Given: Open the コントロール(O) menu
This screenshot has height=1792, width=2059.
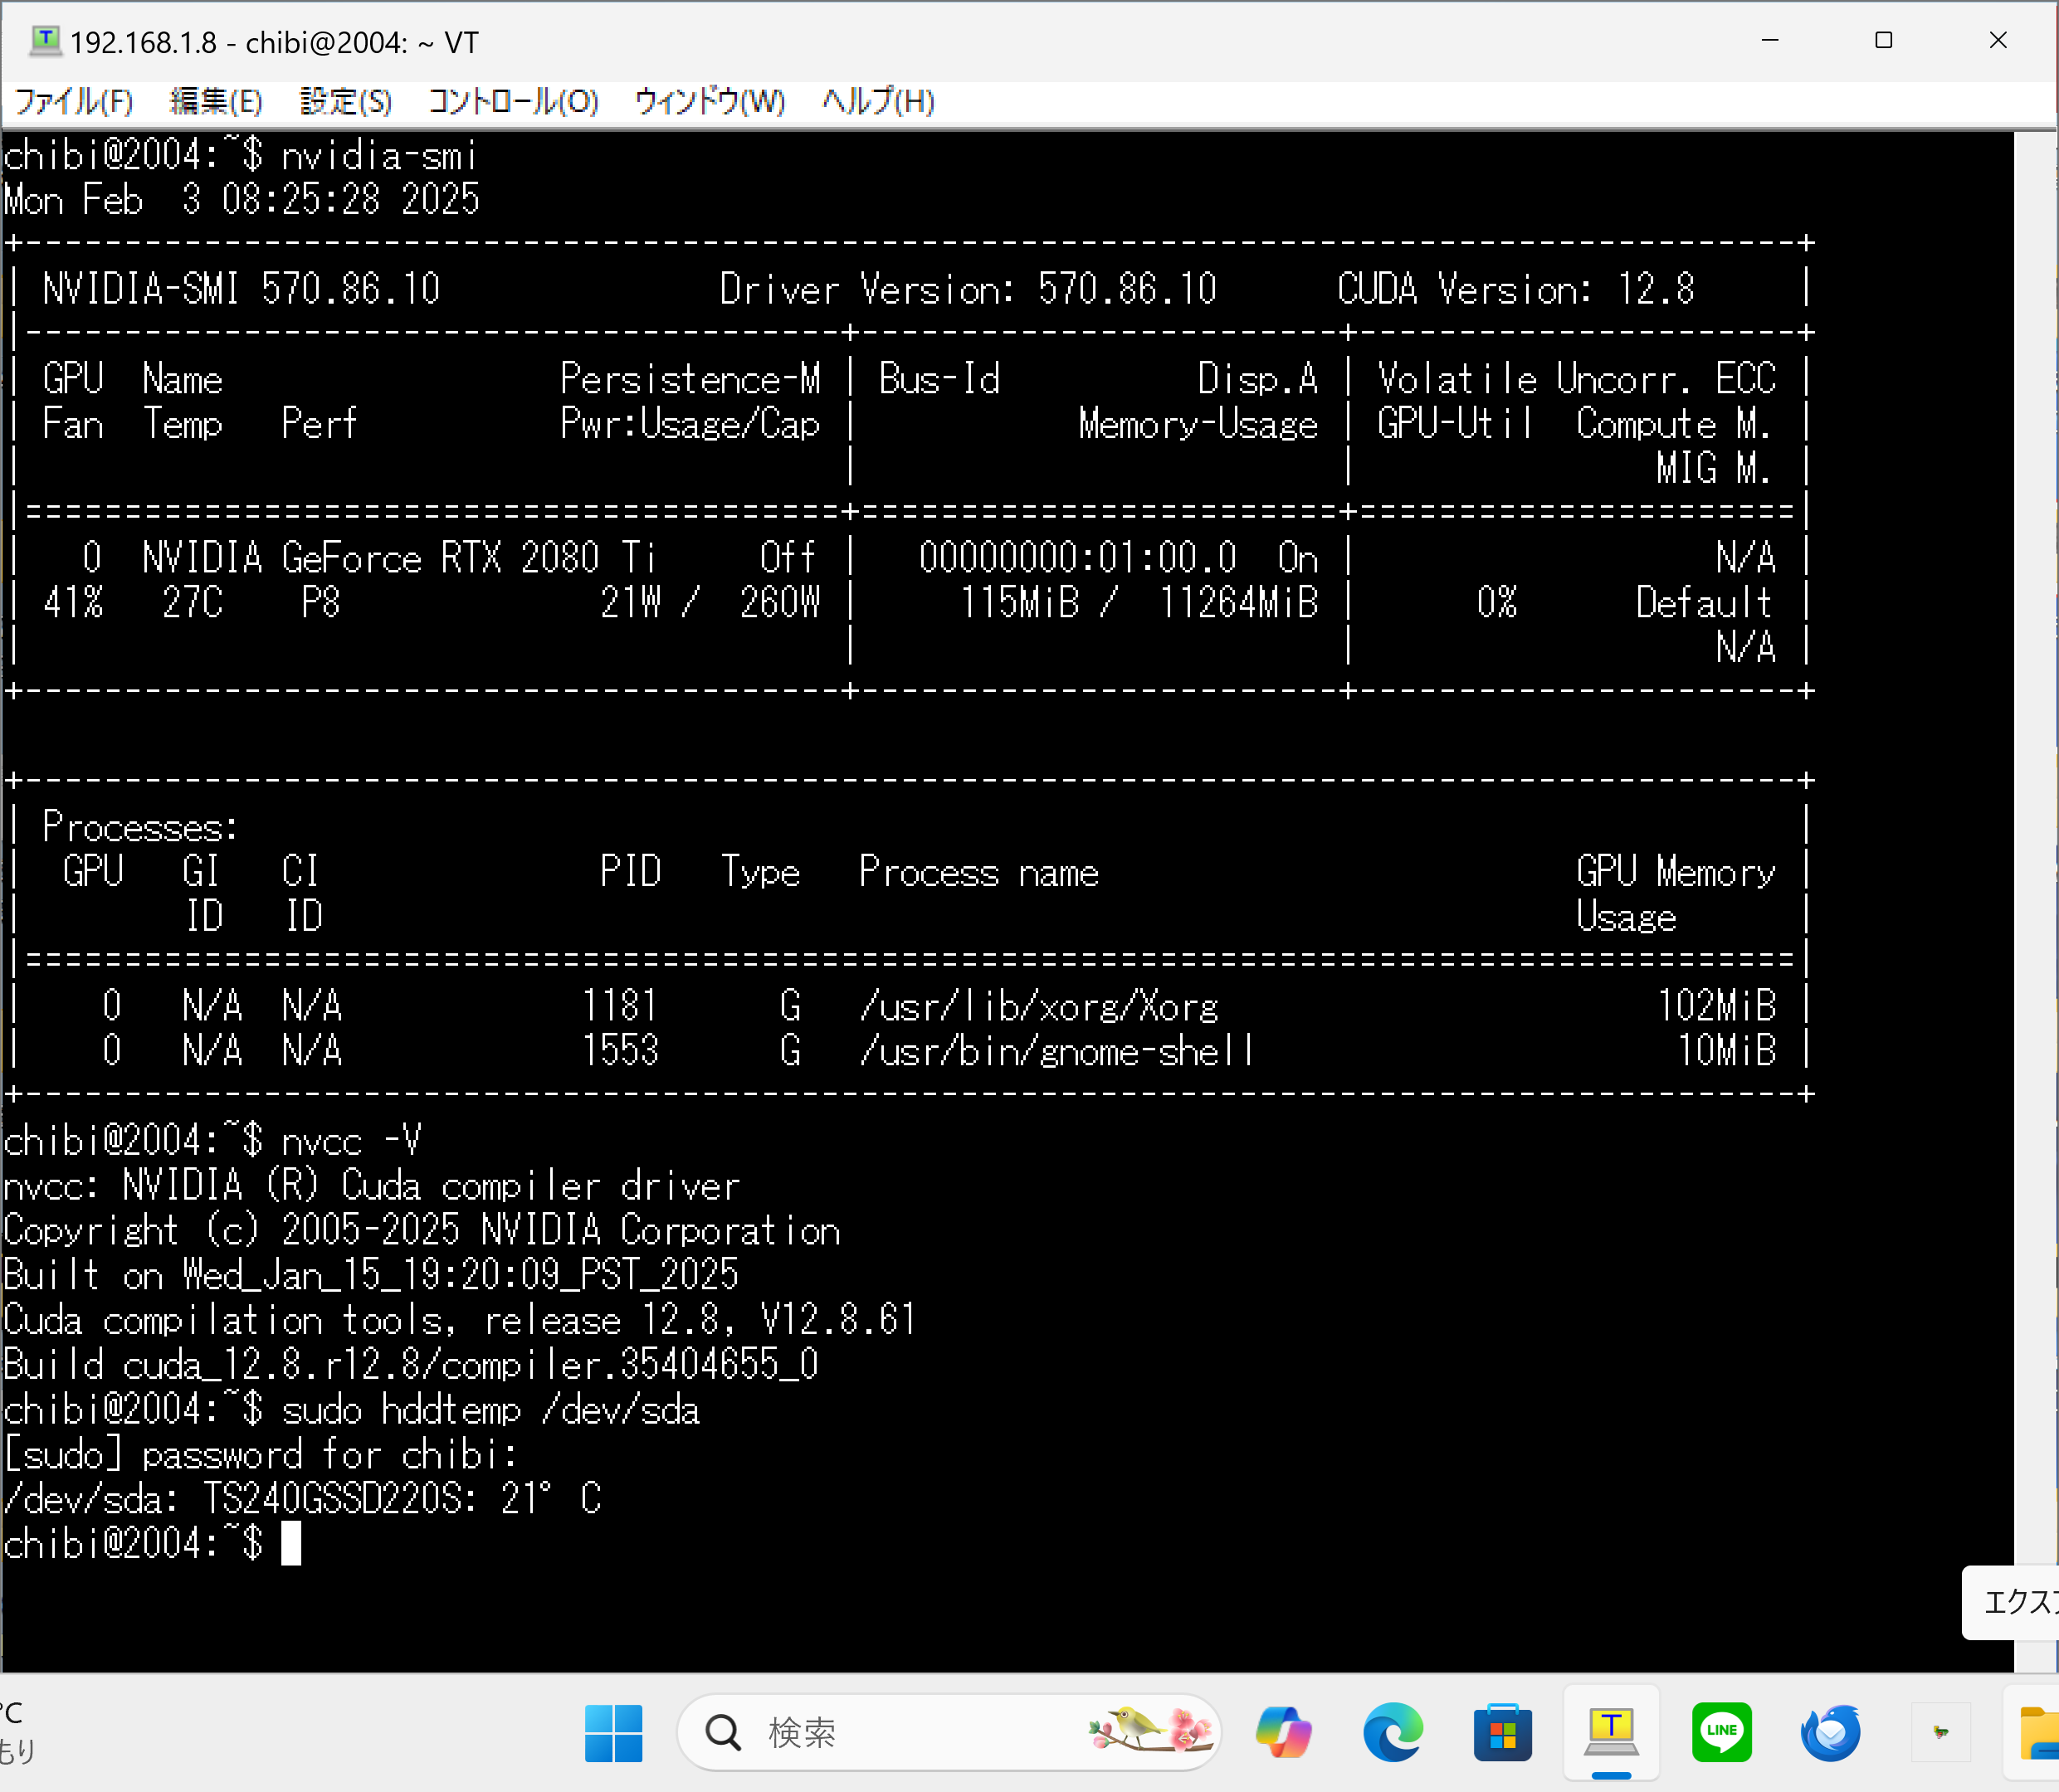Looking at the screenshot, I should pos(513,101).
